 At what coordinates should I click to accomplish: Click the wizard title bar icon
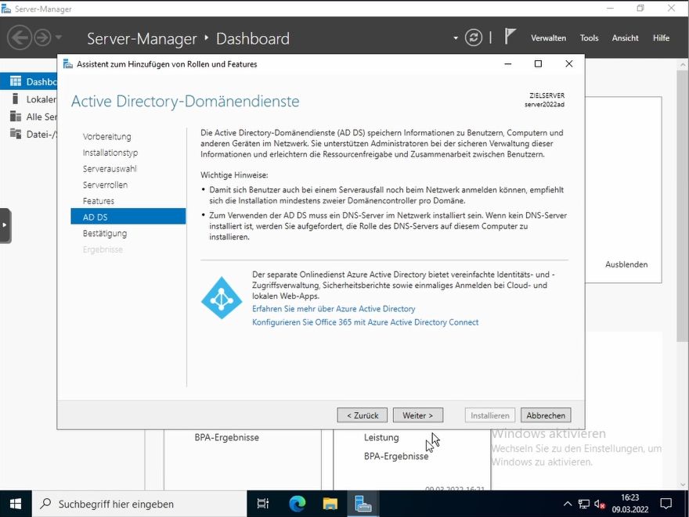(67, 64)
